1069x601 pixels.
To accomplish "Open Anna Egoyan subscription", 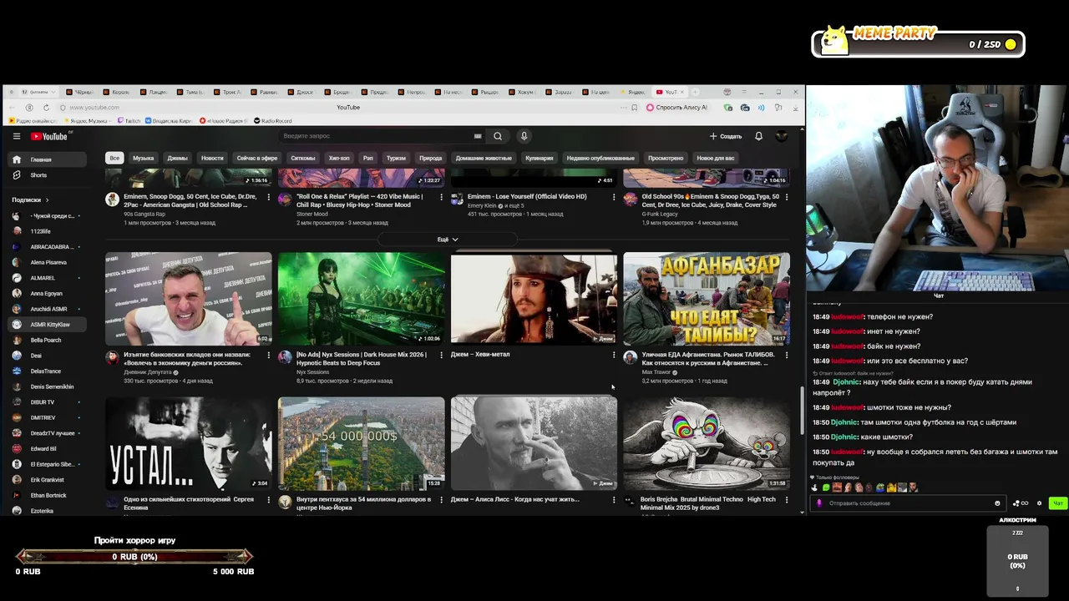I will (x=47, y=293).
